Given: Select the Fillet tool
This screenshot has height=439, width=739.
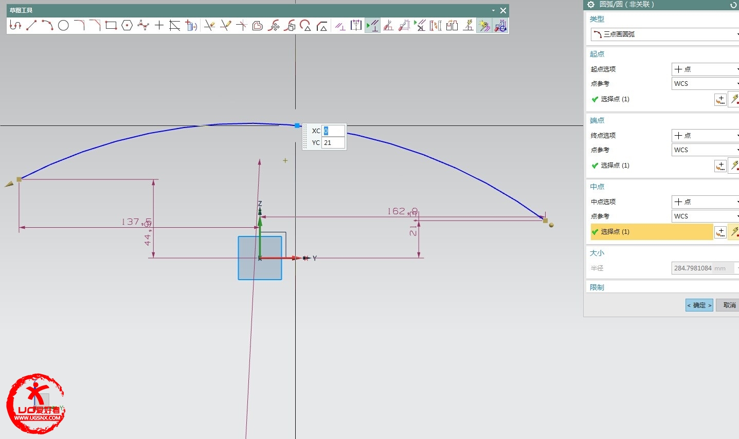Looking at the screenshot, I should pos(79,25).
